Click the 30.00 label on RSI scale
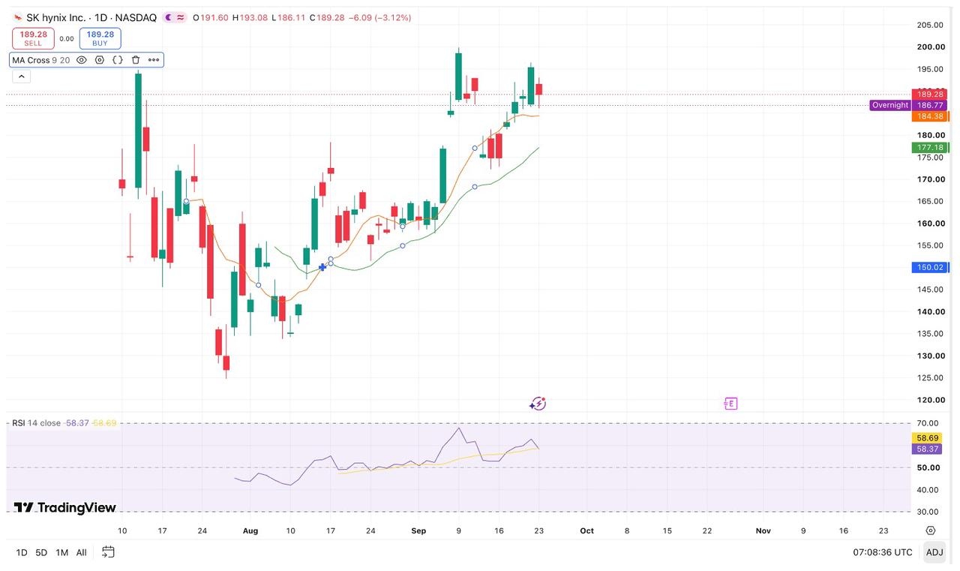This screenshot has width=960, height=571. [928, 512]
